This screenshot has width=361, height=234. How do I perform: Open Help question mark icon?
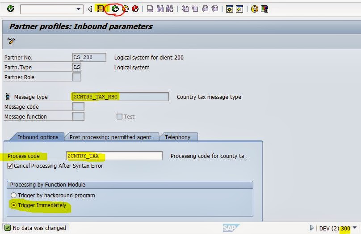(x=254, y=9)
